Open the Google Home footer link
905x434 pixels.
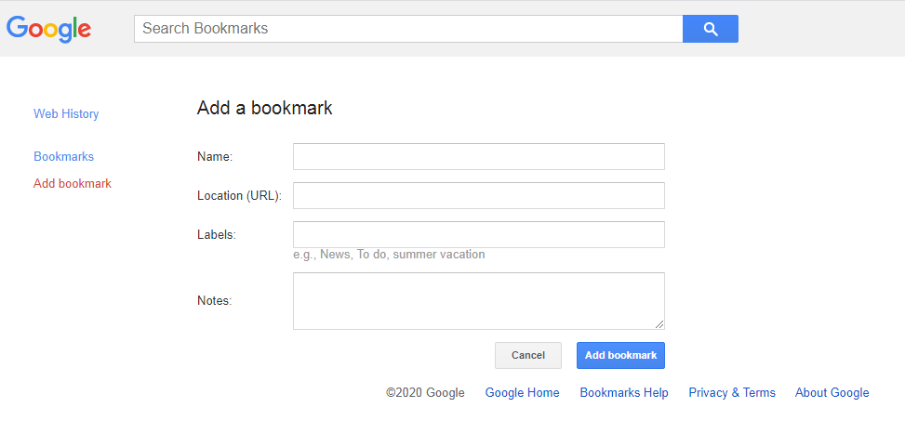pos(522,393)
